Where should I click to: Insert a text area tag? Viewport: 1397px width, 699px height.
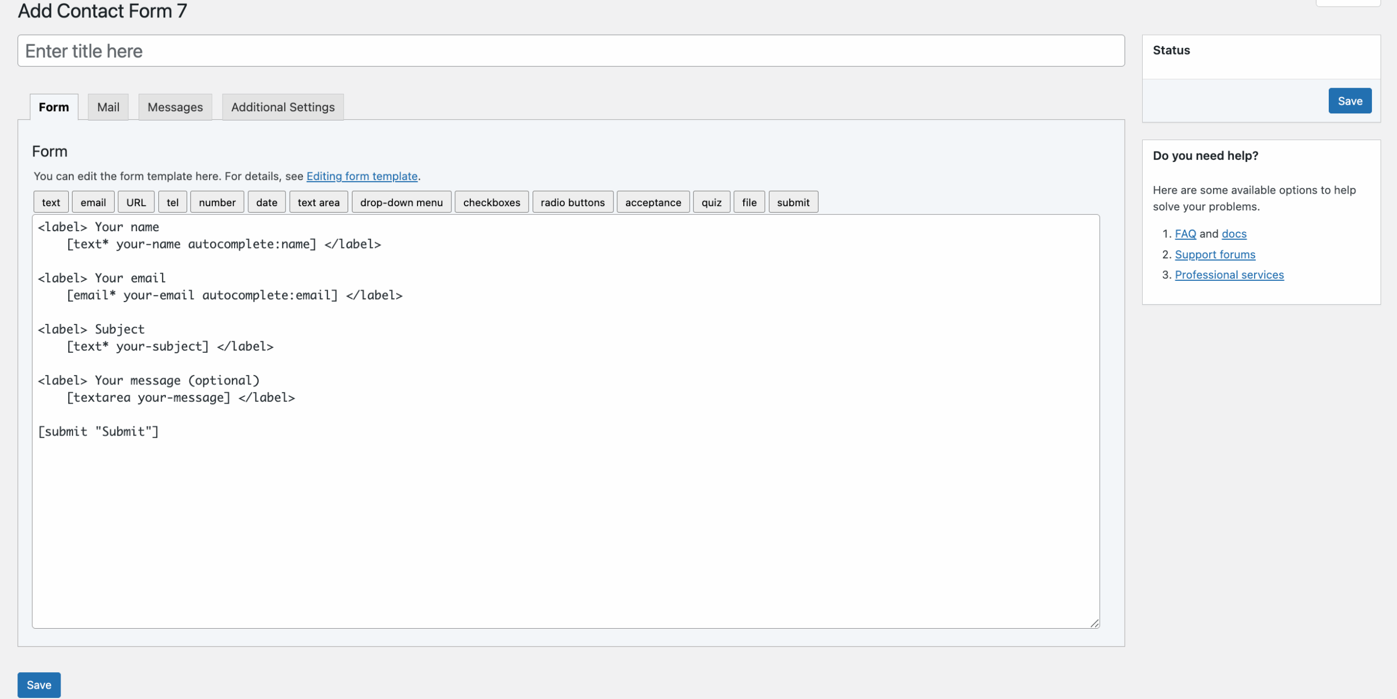[x=318, y=202]
